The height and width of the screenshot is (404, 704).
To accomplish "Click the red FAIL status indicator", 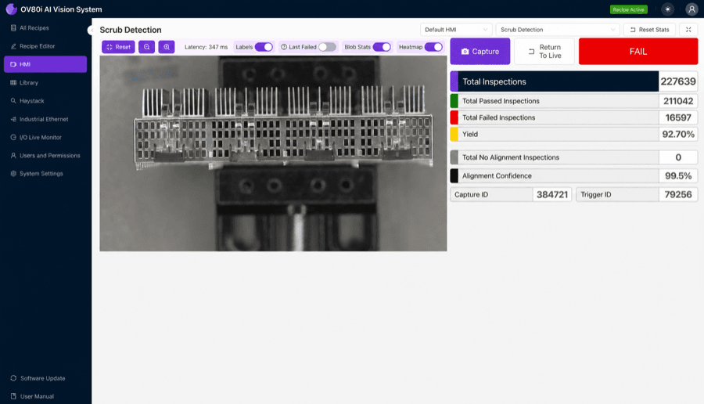I will (638, 51).
